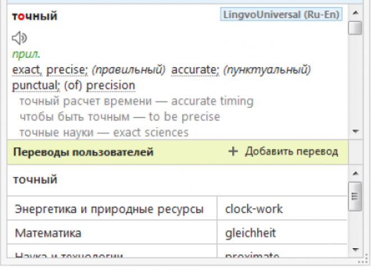The image size is (373, 270).
Task: Click the Математика category cell
Action: pos(112,232)
